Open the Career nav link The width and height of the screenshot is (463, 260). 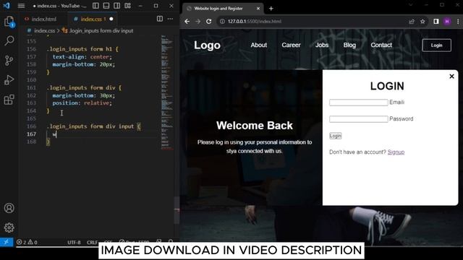(x=291, y=45)
